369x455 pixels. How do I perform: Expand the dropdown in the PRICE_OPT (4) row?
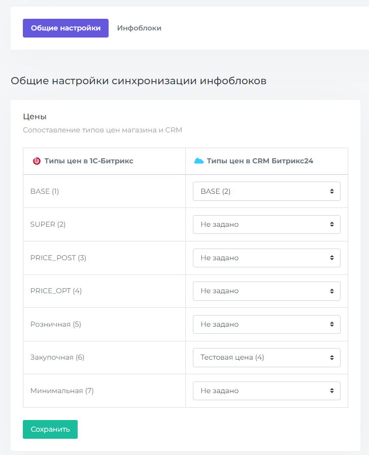point(266,291)
